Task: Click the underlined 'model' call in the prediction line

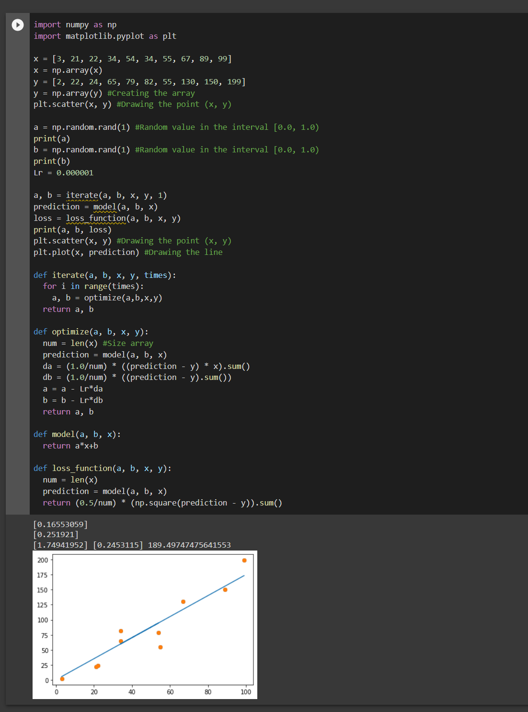Action: tap(105, 207)
